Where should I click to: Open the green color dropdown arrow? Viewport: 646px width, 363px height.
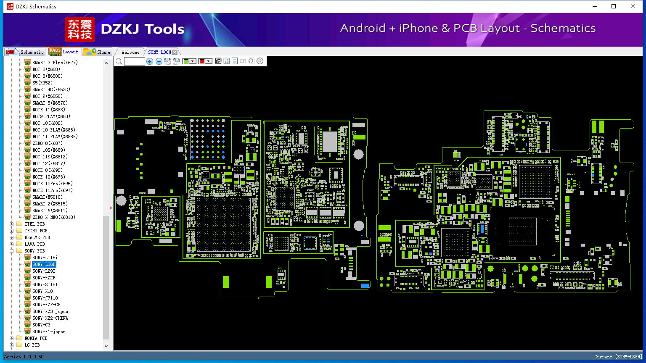coord(192,61)
